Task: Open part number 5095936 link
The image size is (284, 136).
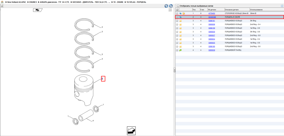Action: pos(212,24)
